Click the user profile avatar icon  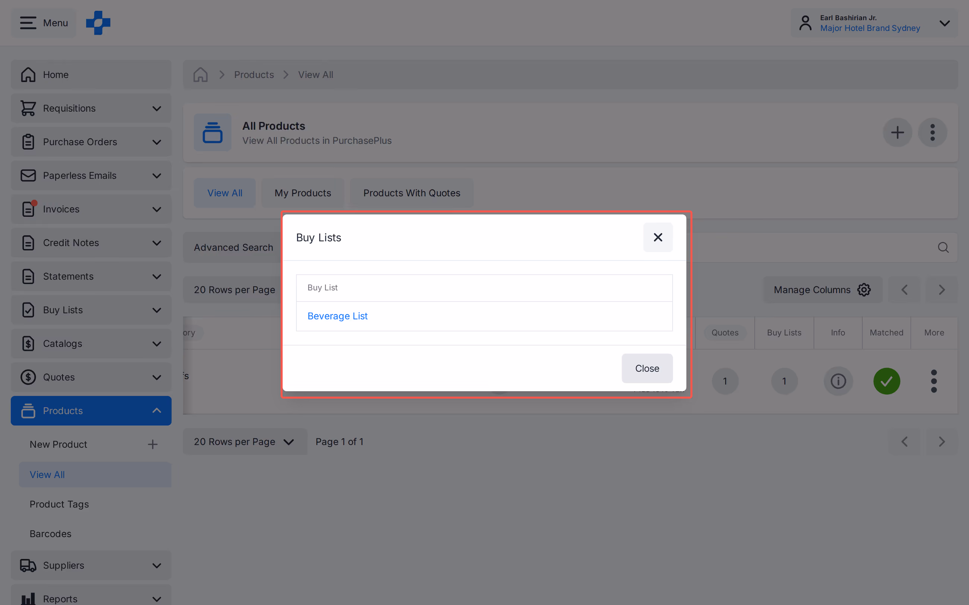[x=805, y=23]
